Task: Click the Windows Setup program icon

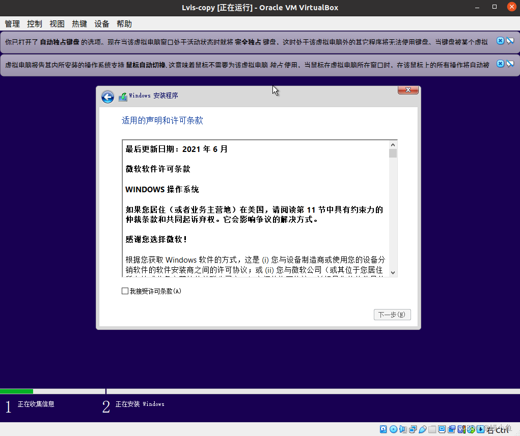Action: 123,96
